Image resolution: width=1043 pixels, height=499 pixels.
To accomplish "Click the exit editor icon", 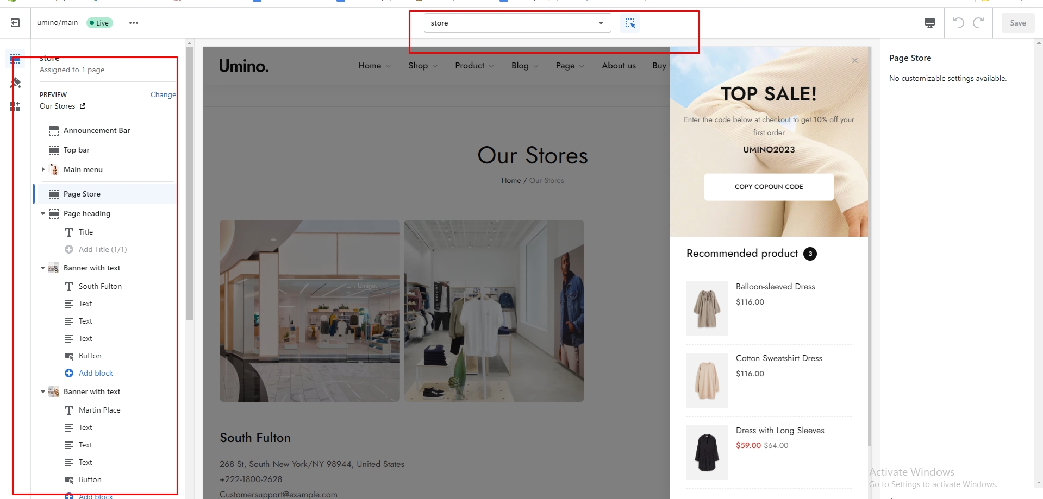I will 15,23.
